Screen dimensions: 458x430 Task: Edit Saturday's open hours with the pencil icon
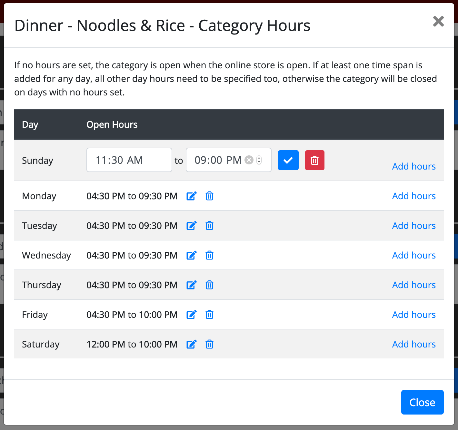[x=192, y=344]
